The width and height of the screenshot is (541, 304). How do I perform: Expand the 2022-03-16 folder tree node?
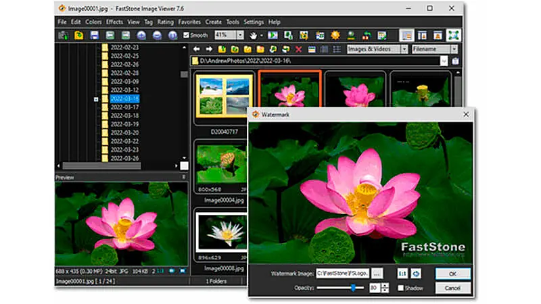click(x=96, y=99)
